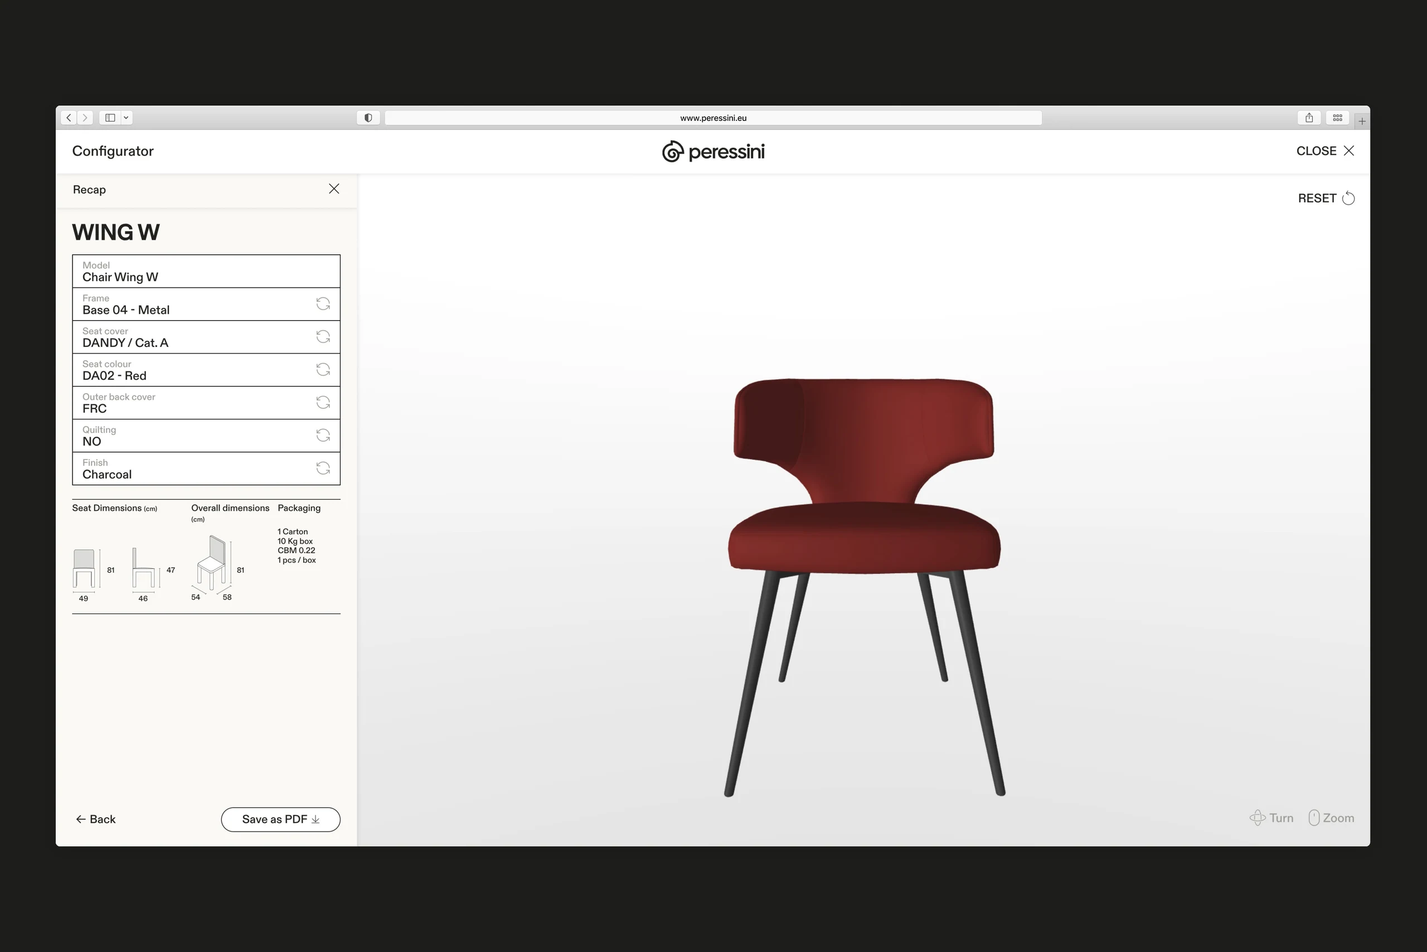Go Back from the recap
Screen dimensions: 1427x952
95,819
